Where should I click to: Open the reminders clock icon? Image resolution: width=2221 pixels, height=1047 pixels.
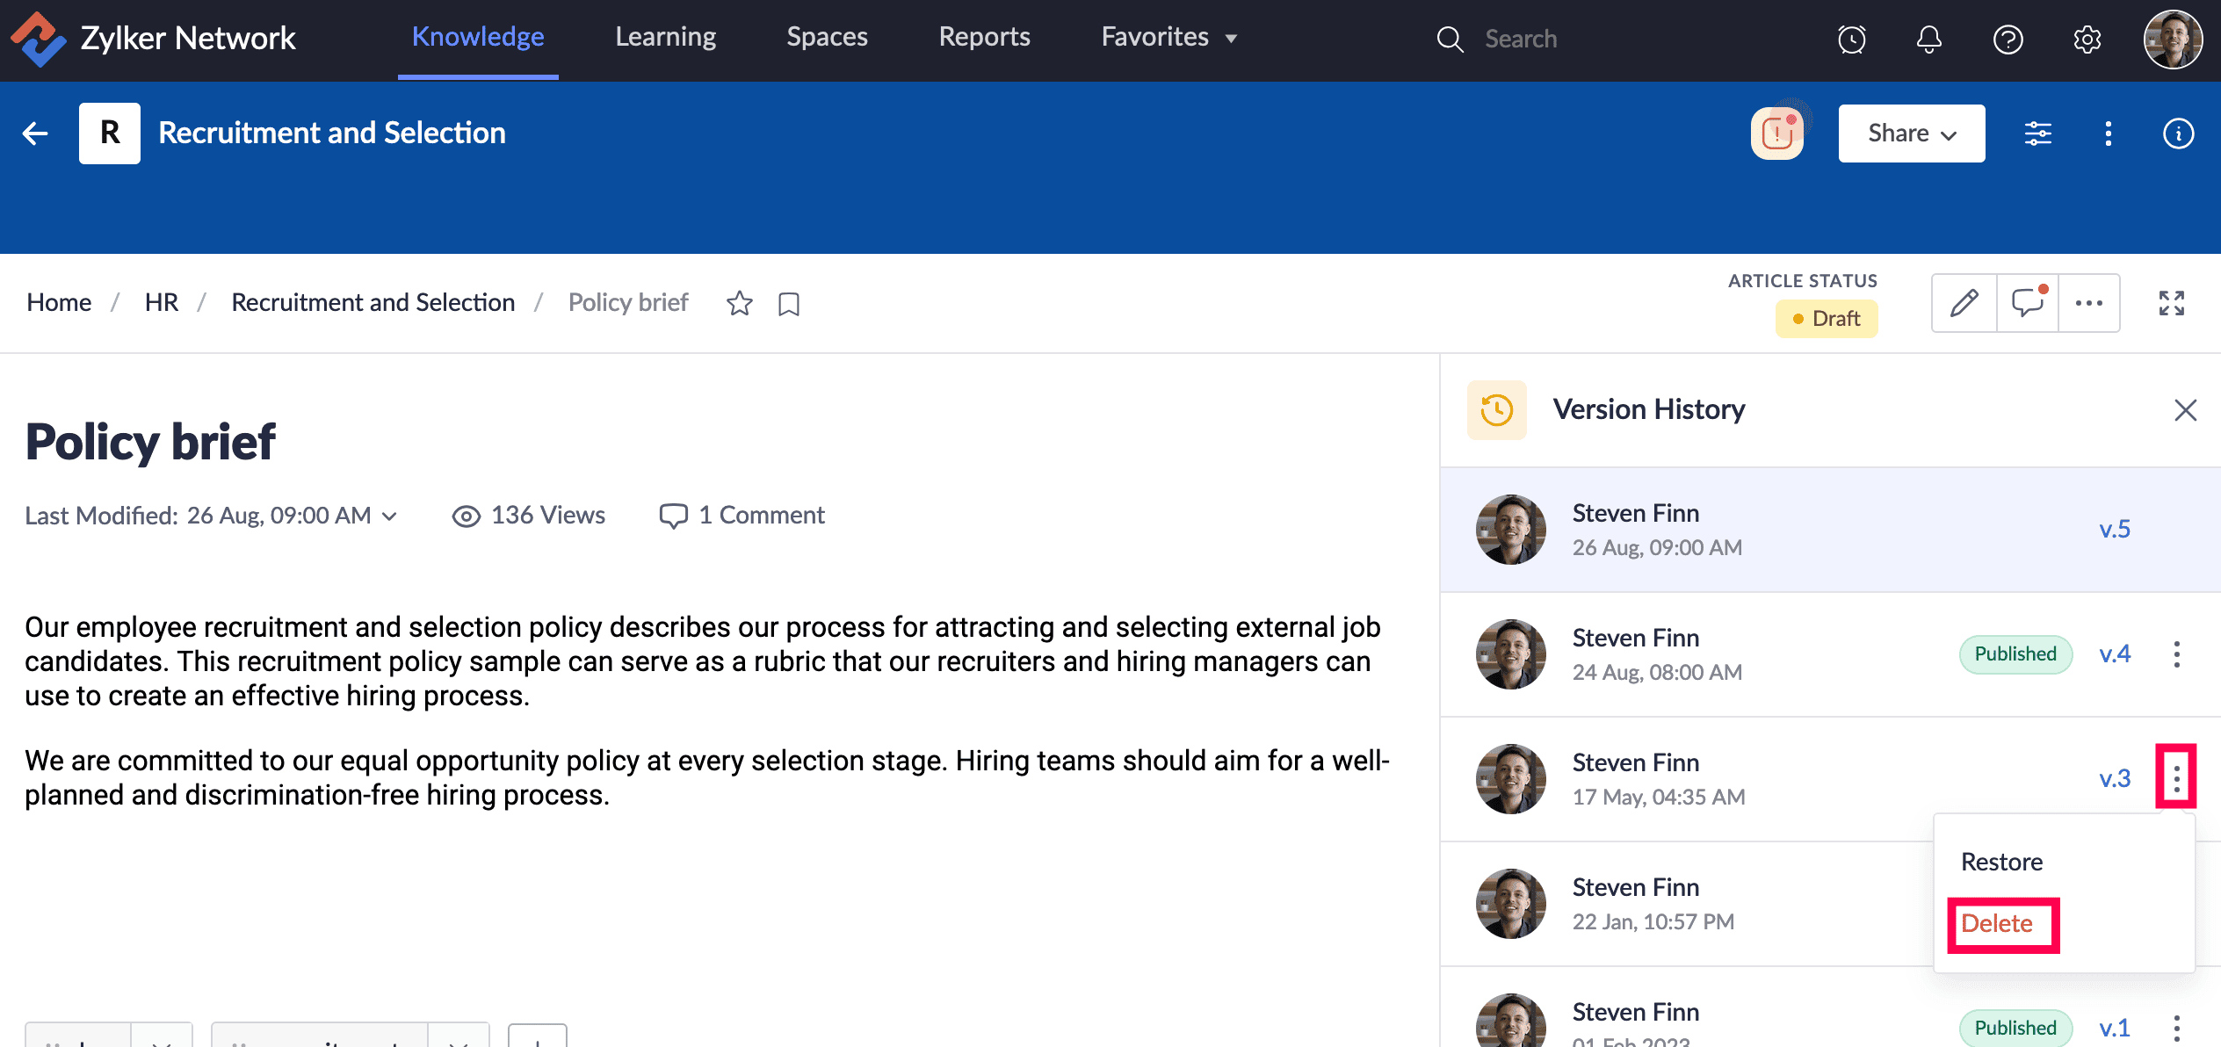click(1852, 39)
